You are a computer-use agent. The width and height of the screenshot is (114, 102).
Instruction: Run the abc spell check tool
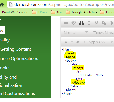[x=74, y=23]
